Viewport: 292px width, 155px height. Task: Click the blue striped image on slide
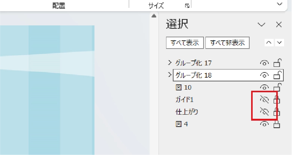tap(47, 90)
